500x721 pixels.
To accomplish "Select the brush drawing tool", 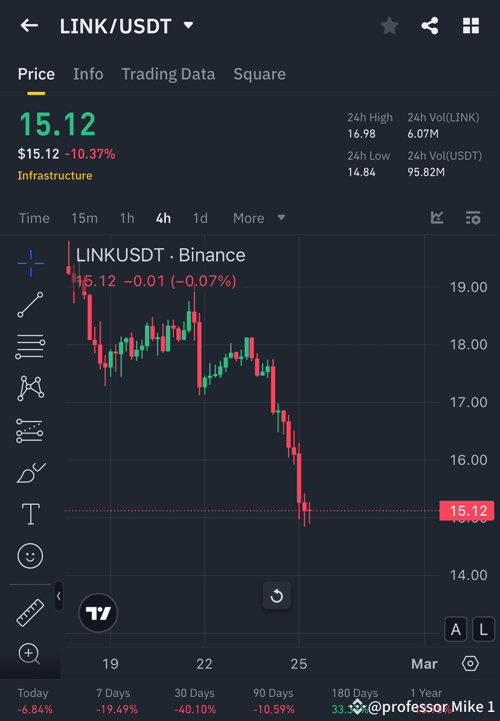I will click(x=30, y=472).
